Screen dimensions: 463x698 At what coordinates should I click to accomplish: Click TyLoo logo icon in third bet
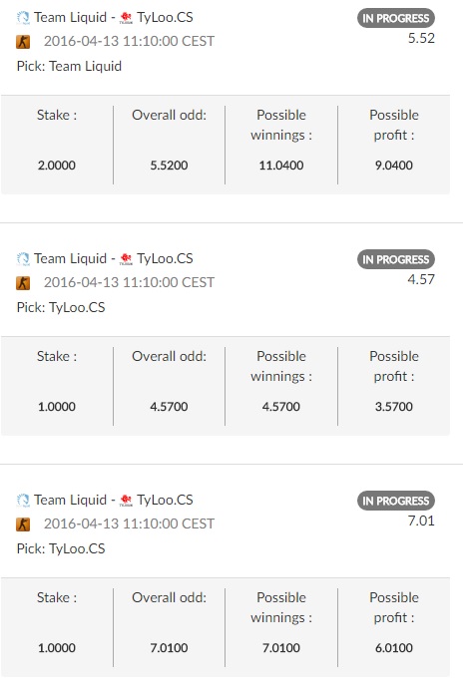tap(126, 501)
